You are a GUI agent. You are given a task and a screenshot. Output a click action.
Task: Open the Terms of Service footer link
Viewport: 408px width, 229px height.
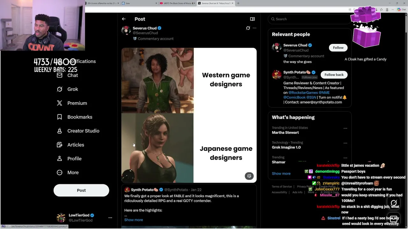pyautogui.click(x=282, y=187)
